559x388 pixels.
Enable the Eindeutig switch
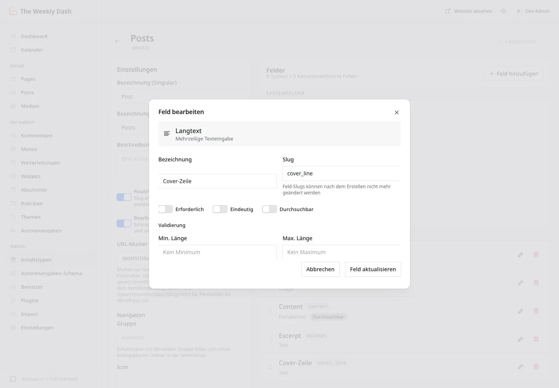click(x=220, y=209)
